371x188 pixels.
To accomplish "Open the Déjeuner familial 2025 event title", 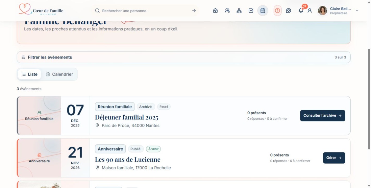I will click(x=127, y=117).
